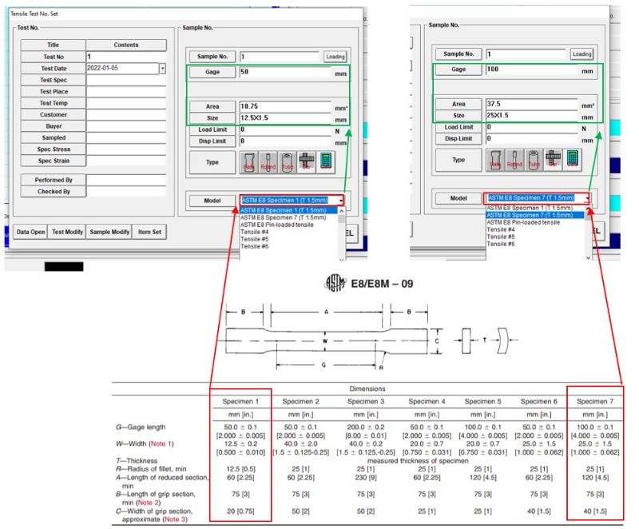Focus the empty Spec Strain field
Image resolution: width=639 pixels, height=529 pixels.
(x=126, y=161)
